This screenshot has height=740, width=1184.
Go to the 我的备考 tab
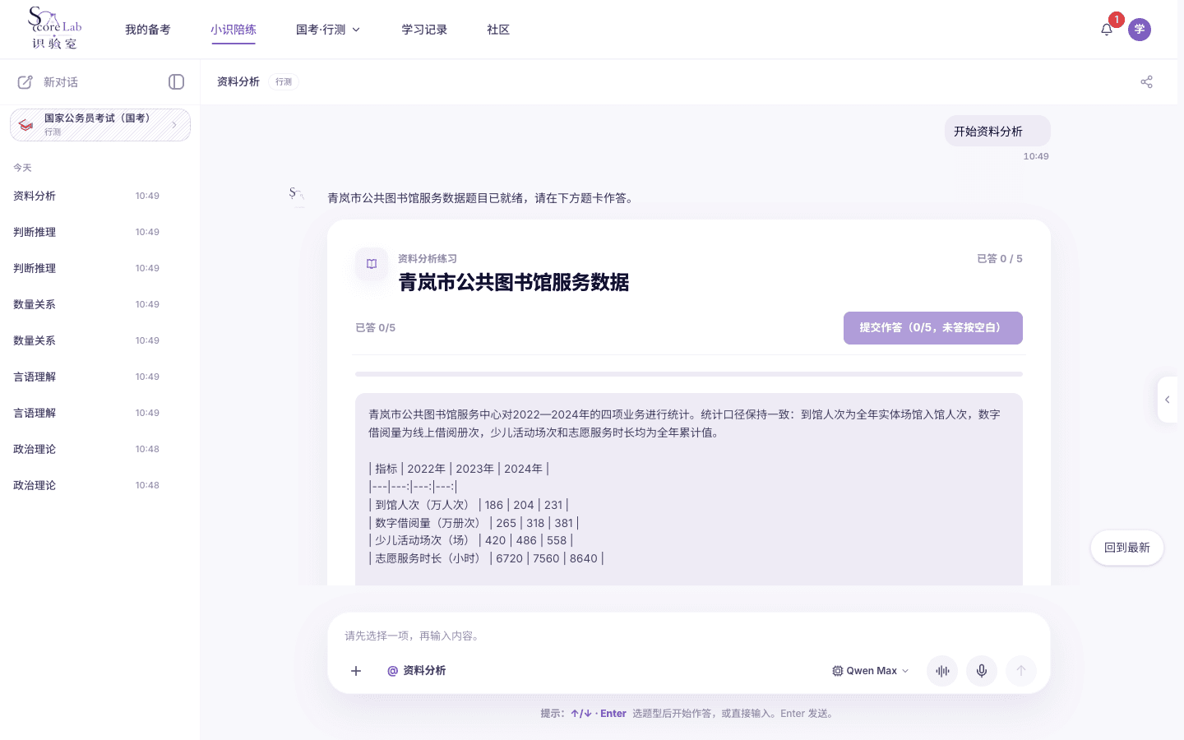[x=148, y=30]
